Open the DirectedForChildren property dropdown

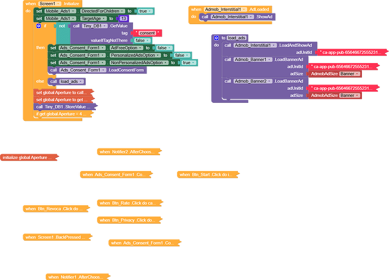[103, 11]
